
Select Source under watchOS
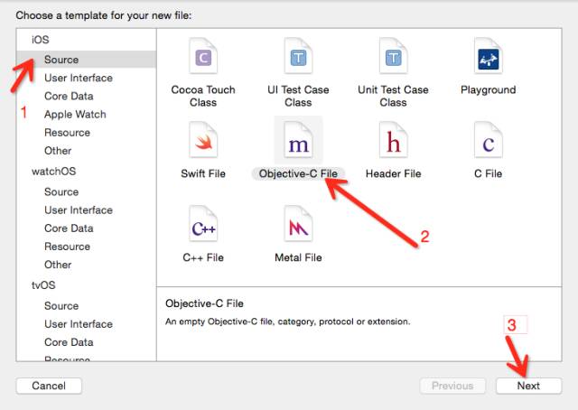click(x=61, y=191)
